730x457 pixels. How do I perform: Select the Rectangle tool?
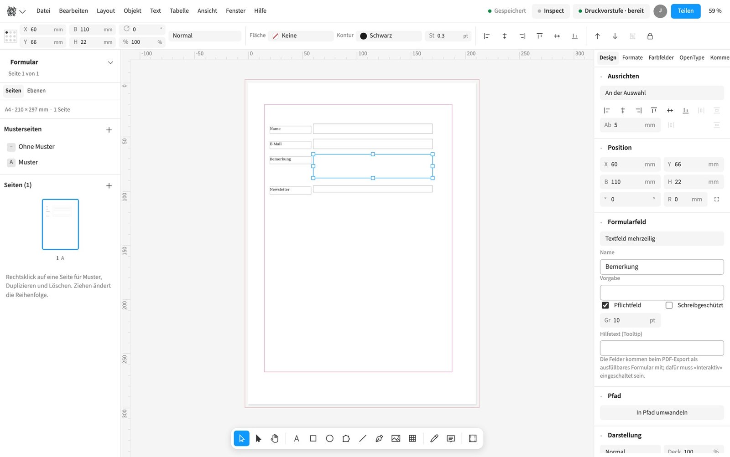[x=313, y=438]
